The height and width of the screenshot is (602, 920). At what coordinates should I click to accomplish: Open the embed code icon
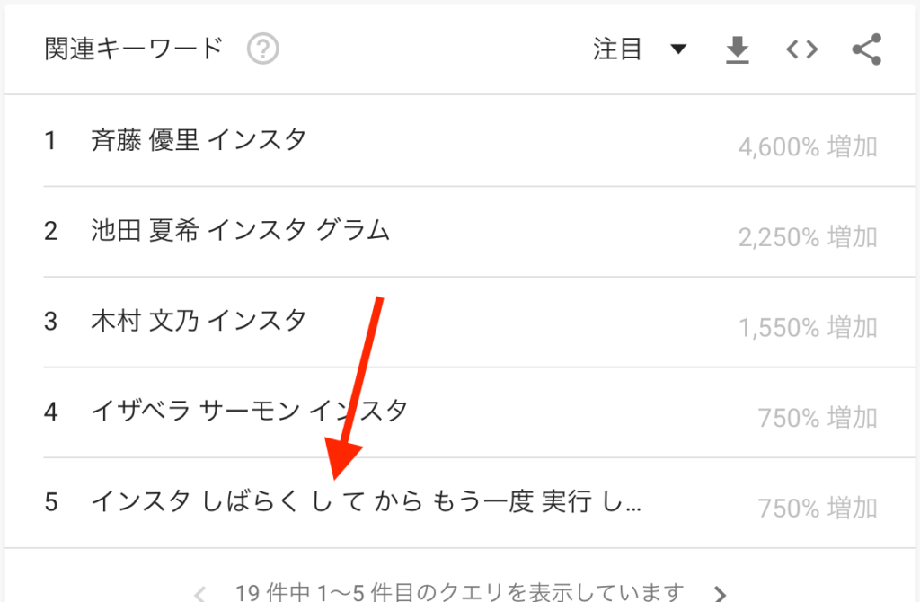coord(802,49)
